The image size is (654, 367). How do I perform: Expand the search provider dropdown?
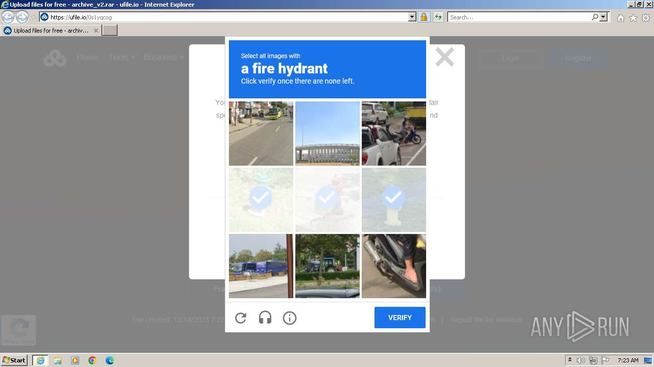603,17
